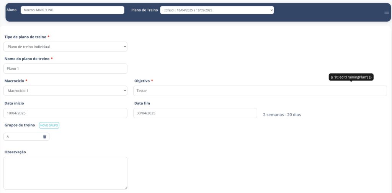The image size is (392, 193).
Task: Edit the training group A name field
Action: click(x=22, y=137)
